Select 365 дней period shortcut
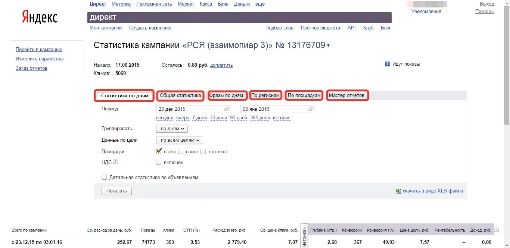510x248 pixels. click(260, 118)
